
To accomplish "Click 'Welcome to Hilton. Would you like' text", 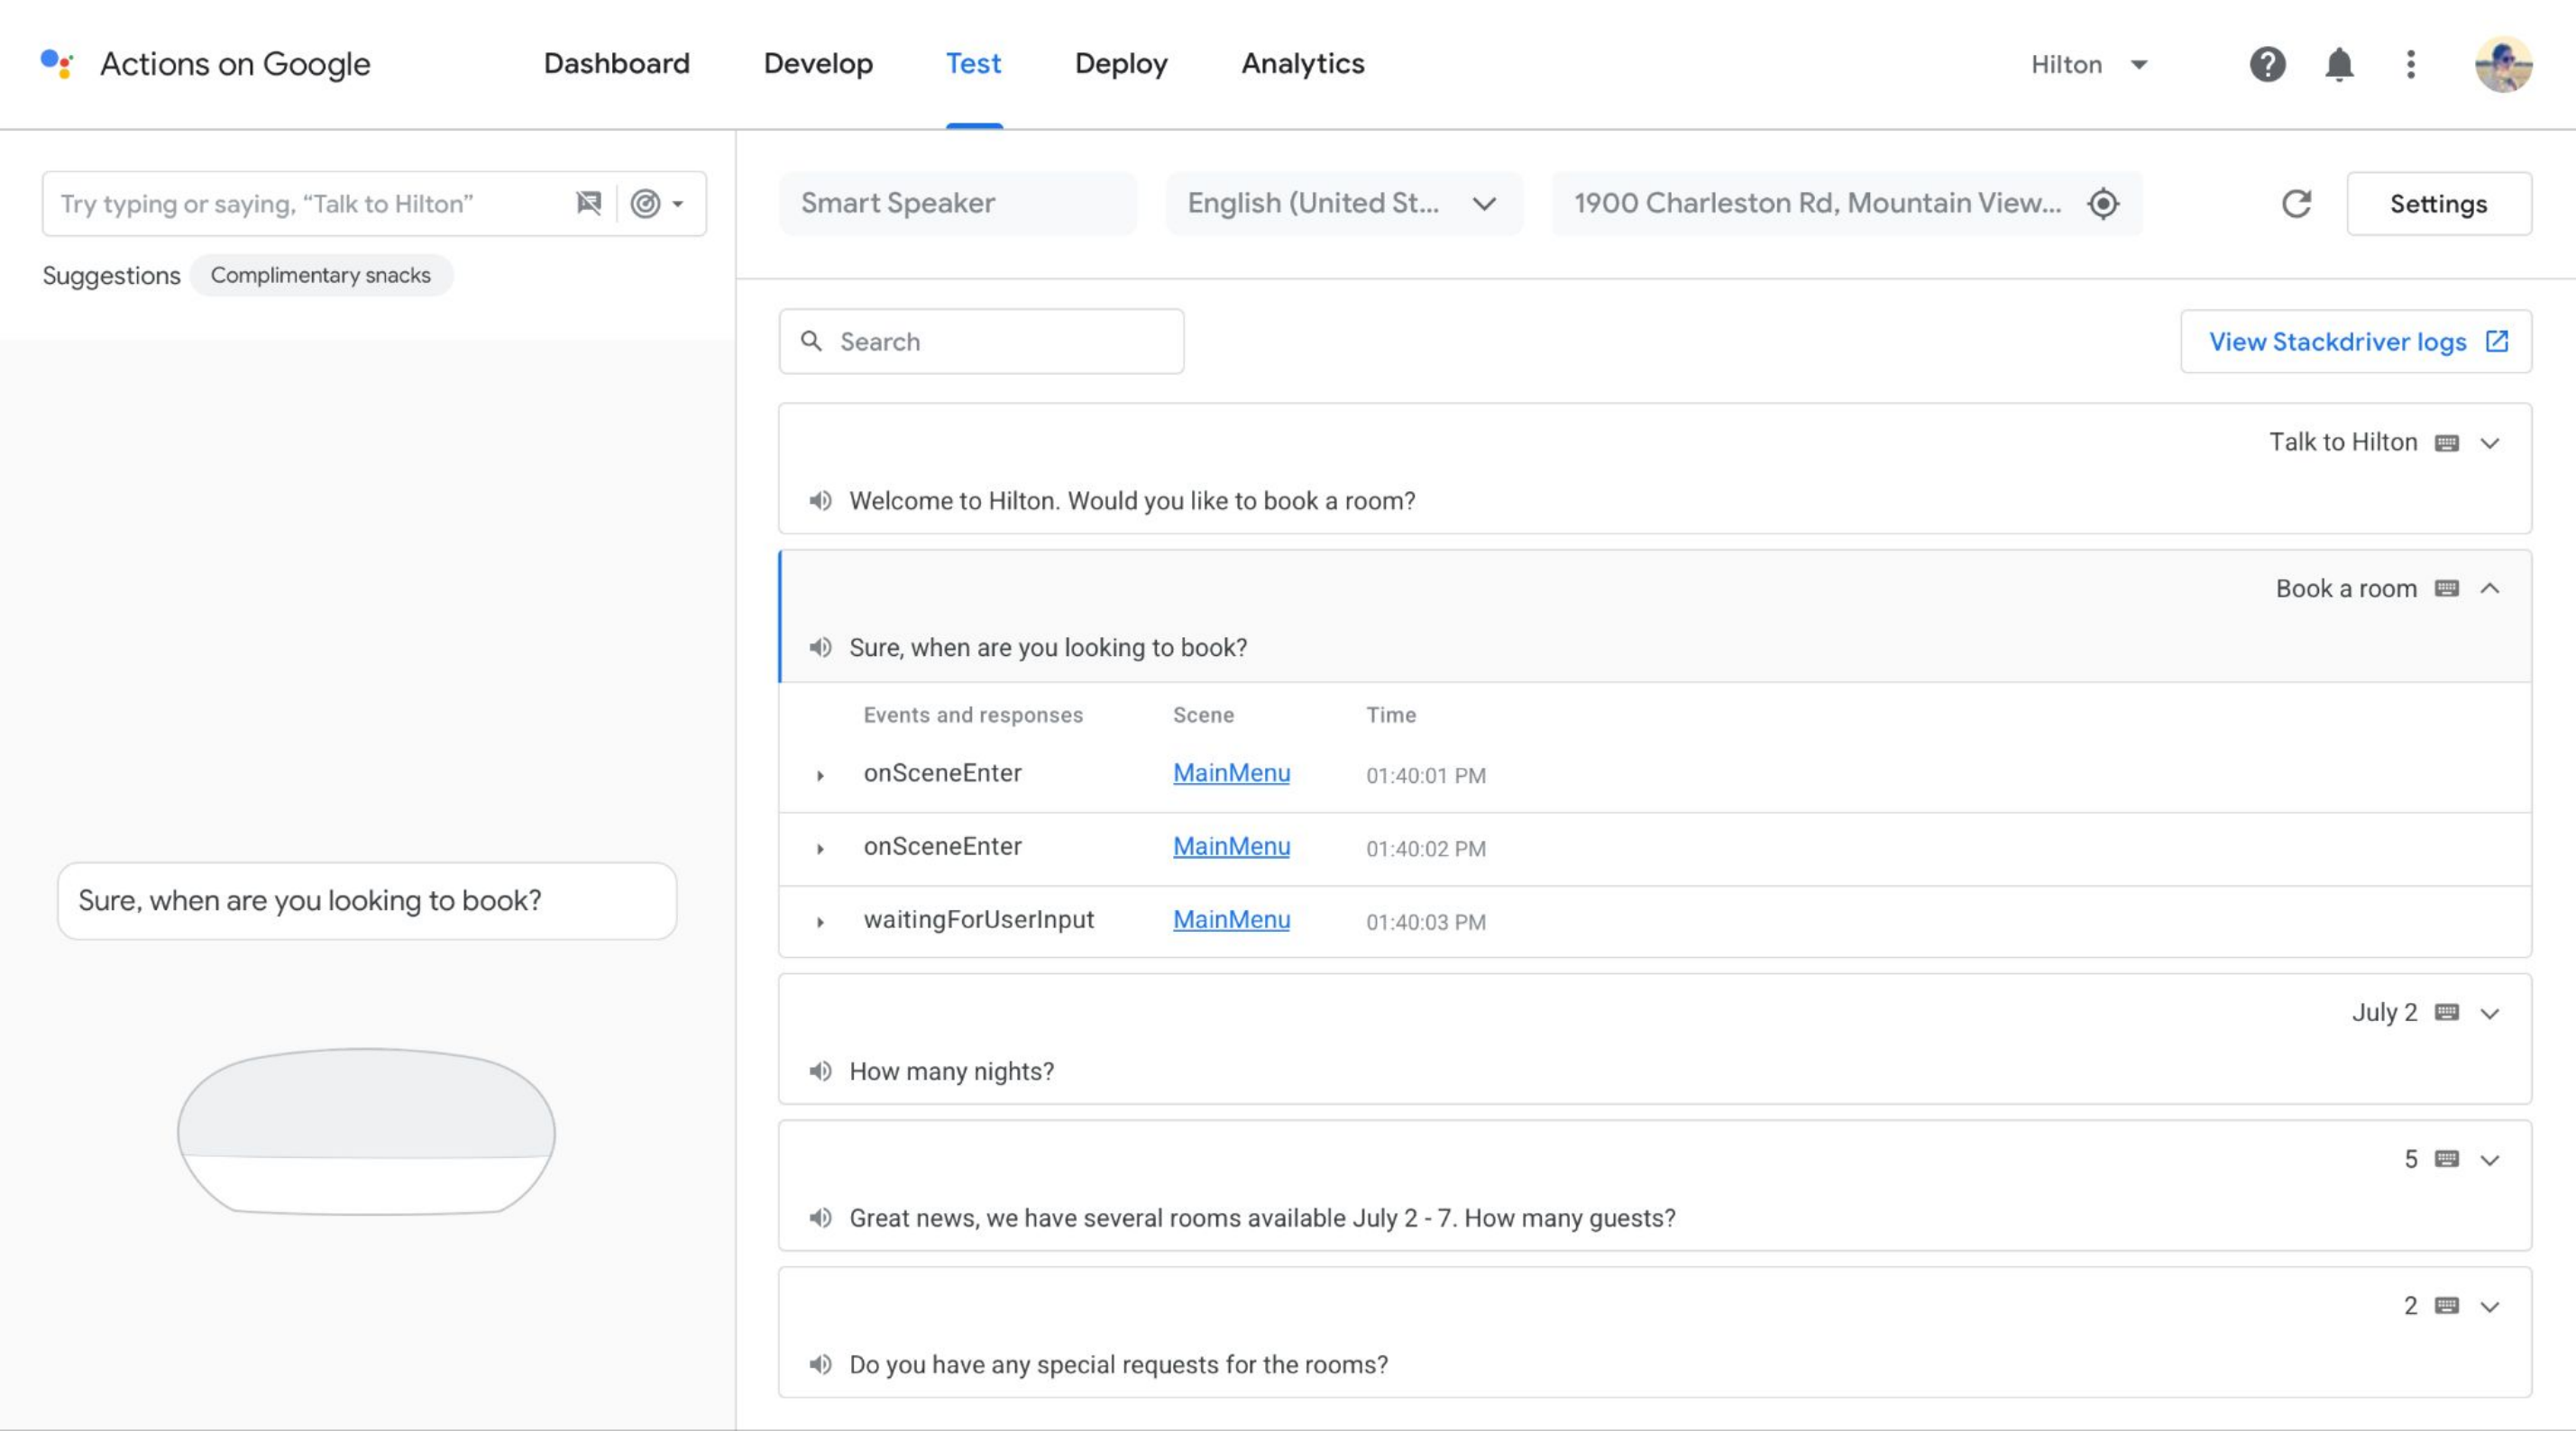I will pos(1132,501).
